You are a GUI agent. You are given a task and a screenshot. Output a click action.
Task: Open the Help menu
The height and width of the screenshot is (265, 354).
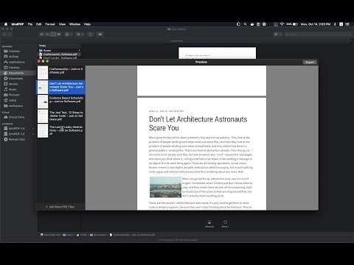pyautogui.click(x=87, y=24)
